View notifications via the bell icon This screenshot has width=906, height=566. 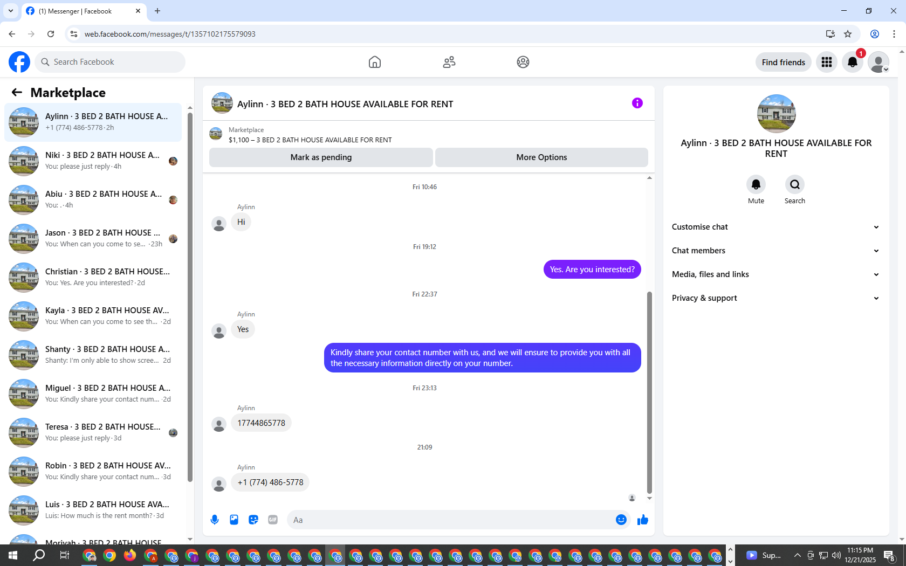pos(853,62)
